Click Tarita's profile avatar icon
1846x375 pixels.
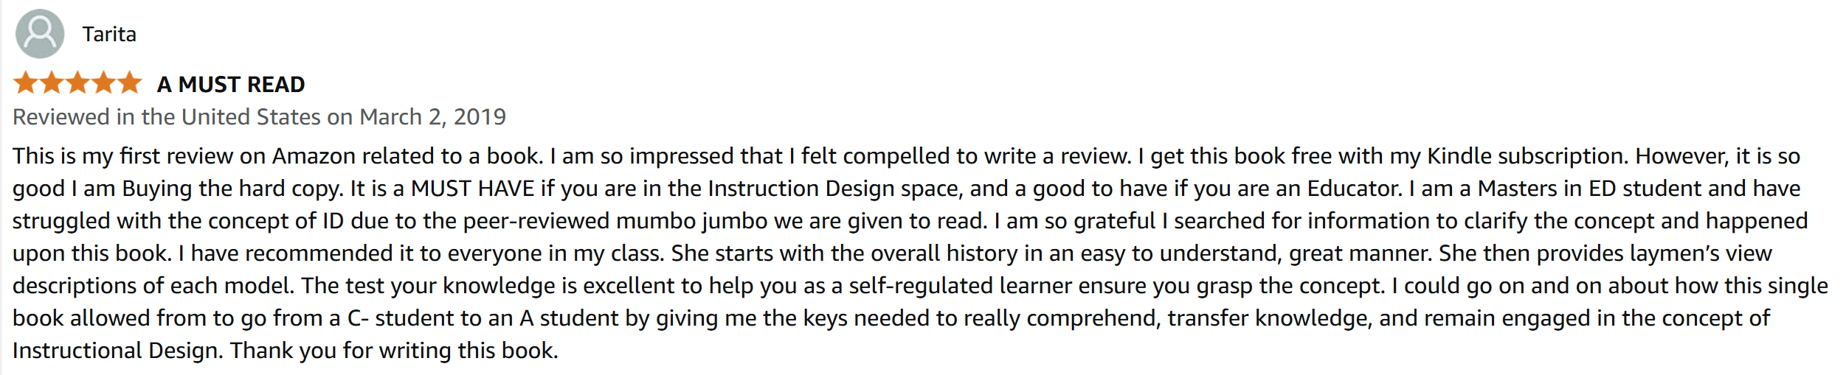pos(40,34)
